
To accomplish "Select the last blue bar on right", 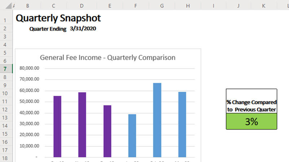I will (x=182, y=125).
